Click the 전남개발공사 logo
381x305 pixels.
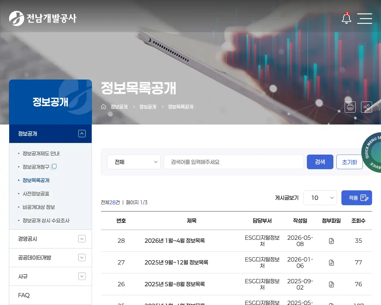click(43, 18)
